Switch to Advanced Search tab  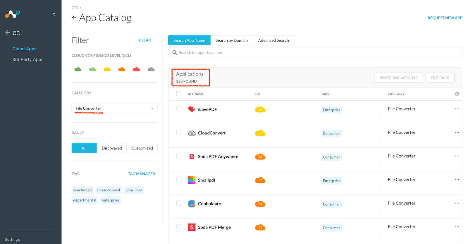point(273,40)
